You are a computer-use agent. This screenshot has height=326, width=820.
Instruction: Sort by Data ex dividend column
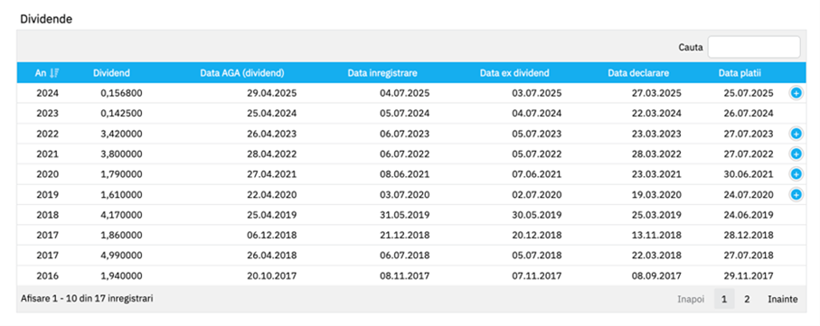[x=514, y=73]
